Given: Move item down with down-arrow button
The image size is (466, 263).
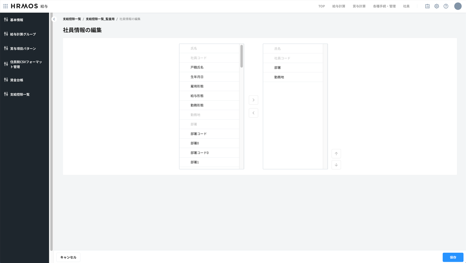Looking at the screenshot, I should coord(336,165).
